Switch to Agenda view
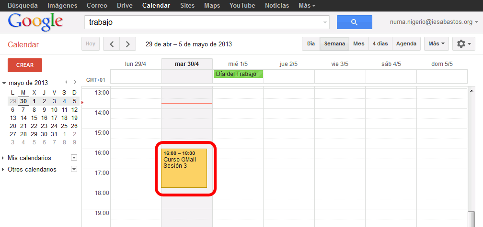483x227 pixels. (406, 43)
